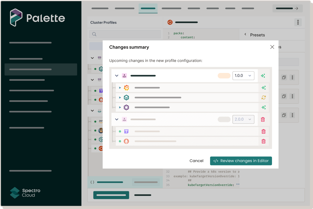This screenshot has height=209, width=313.
Task: Cancel the changes summary dialog
Action: pos(196,161)
